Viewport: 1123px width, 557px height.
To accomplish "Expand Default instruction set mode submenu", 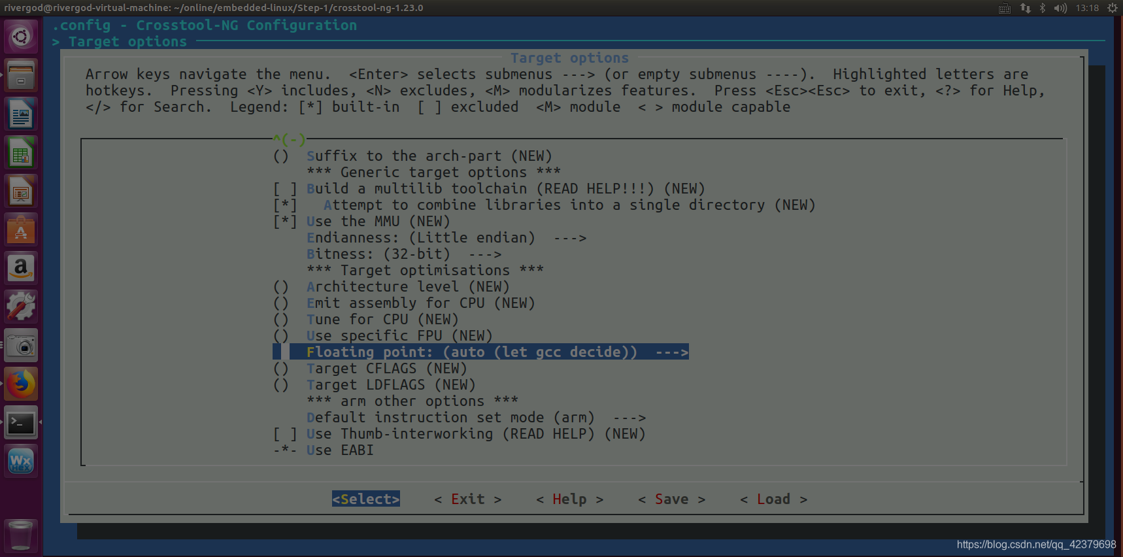I will 476,418.
